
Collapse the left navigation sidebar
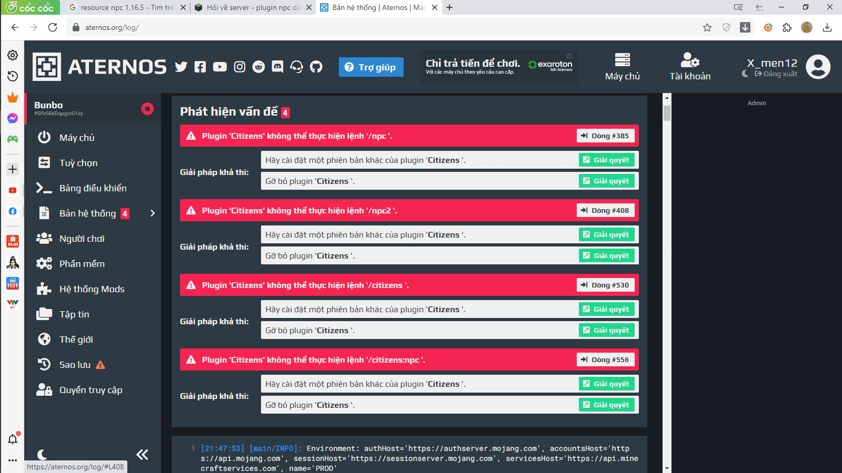[142, 455]
